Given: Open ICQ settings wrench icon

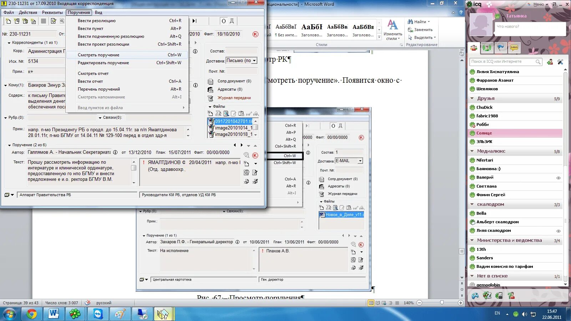Looking at the screenshot, I should point(560,62).
